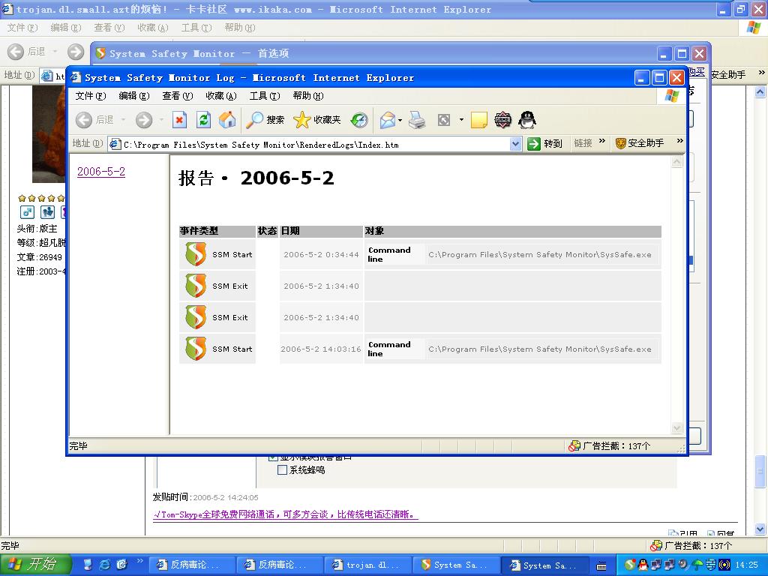This screenshot has height=576, width=768.
Task: Click Tom-Skype advertisement link
Action: tap(286, 514)
